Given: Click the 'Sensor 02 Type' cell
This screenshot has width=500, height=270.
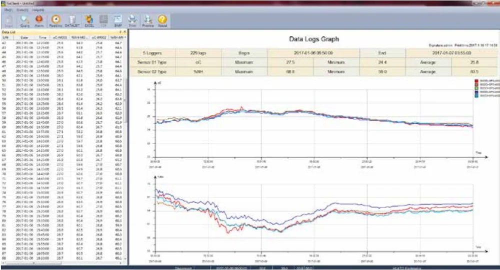Looking at the screenshot, I should 152,72.
